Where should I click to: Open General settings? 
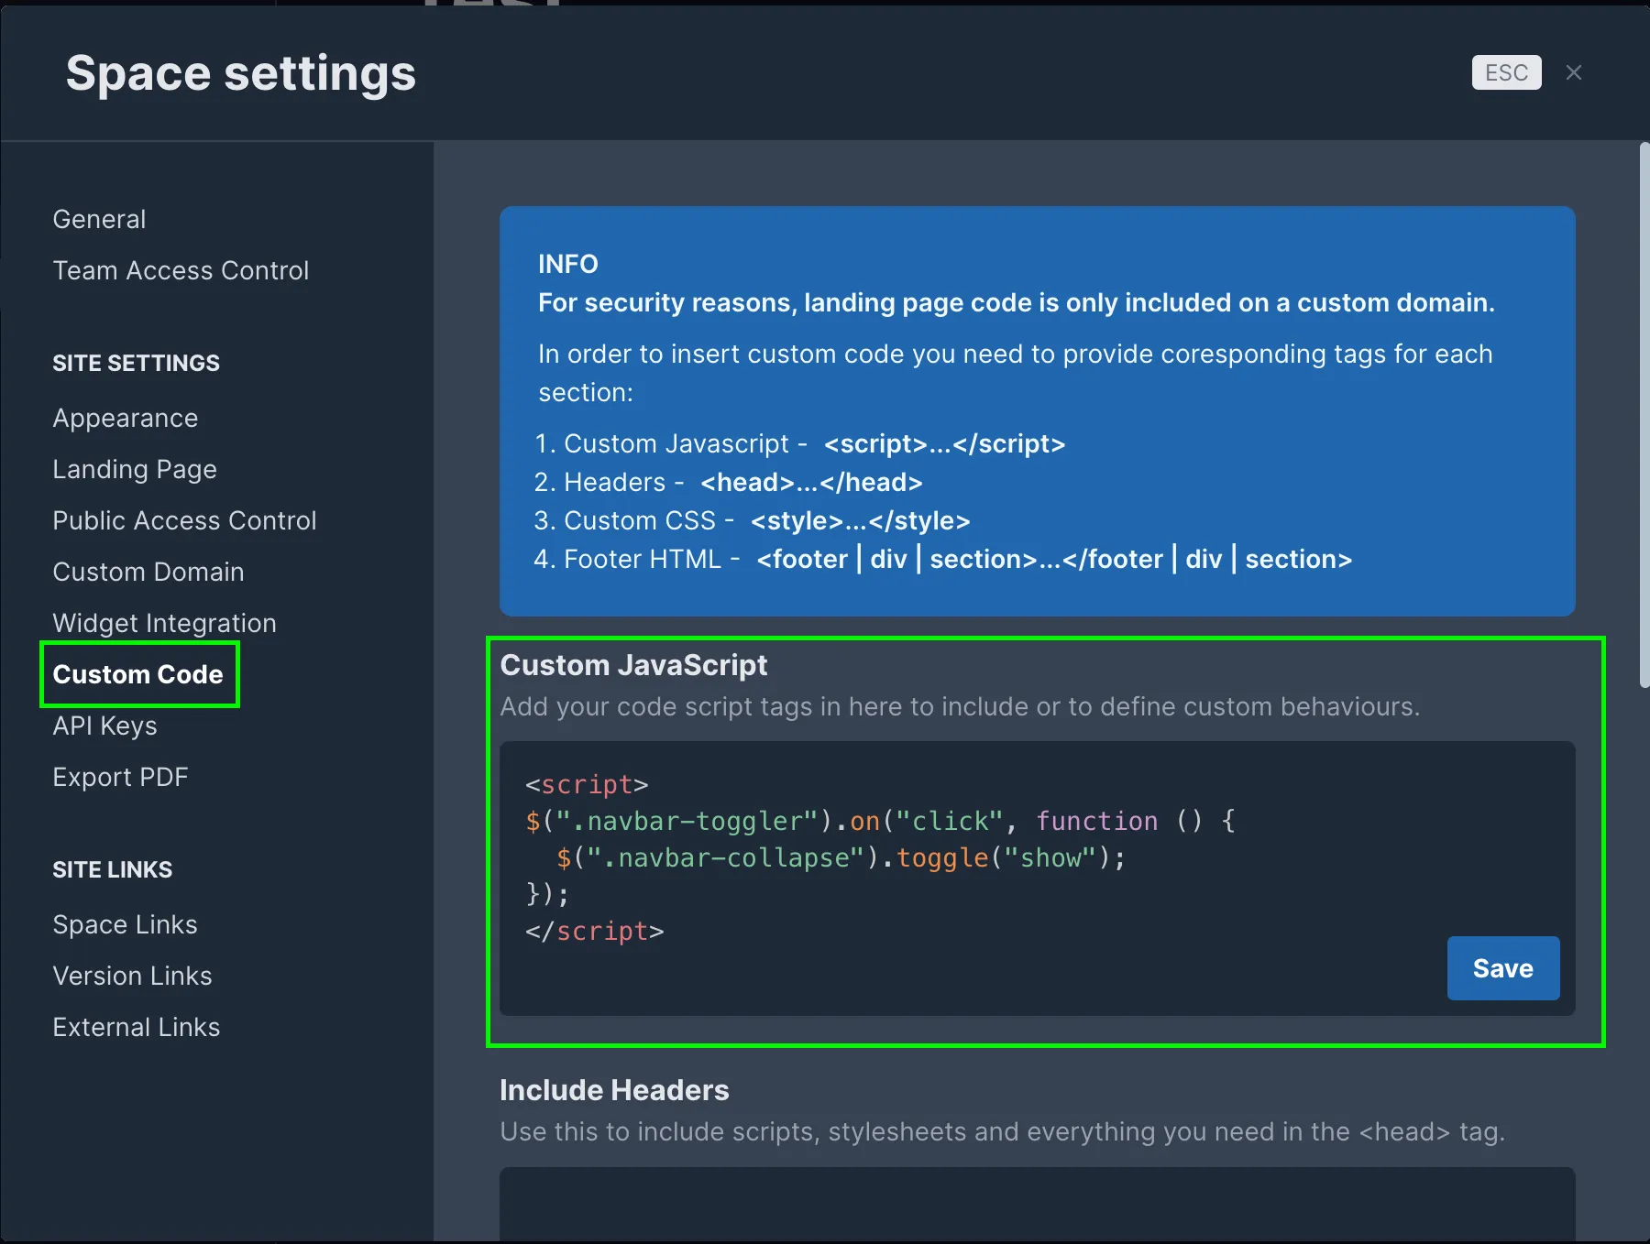point(99,219)
